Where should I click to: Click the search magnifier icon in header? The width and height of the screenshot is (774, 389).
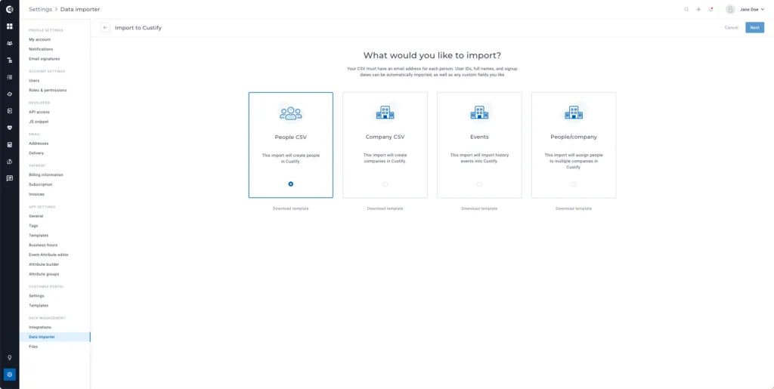686,9
